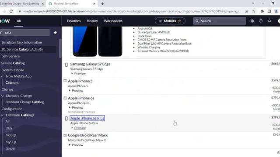Reload the current browser page
This screenshot has width=280, height=157.
coord(11,11)
